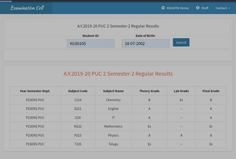Open the Contact menu
This screenshot has width=236, height=159.
tap(223, 8)
